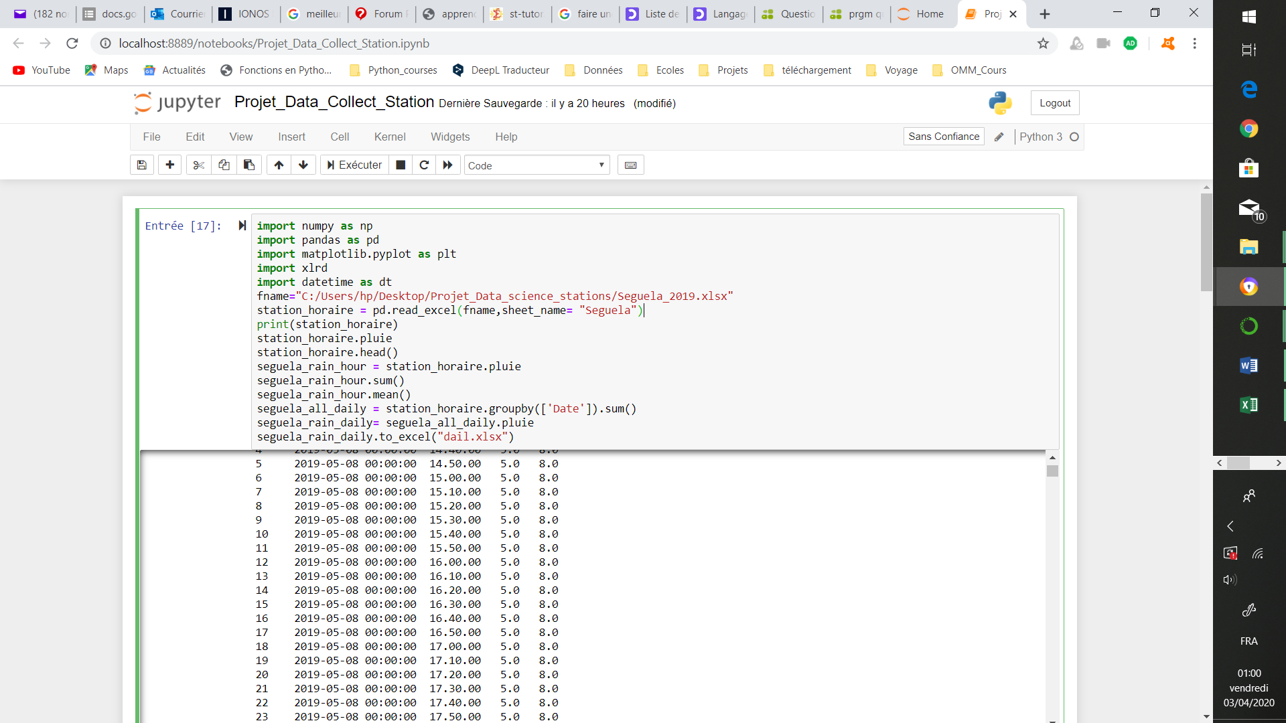
Task: Open the keyboard shortcuts palette icon
Action: click(x=630, y=165)
